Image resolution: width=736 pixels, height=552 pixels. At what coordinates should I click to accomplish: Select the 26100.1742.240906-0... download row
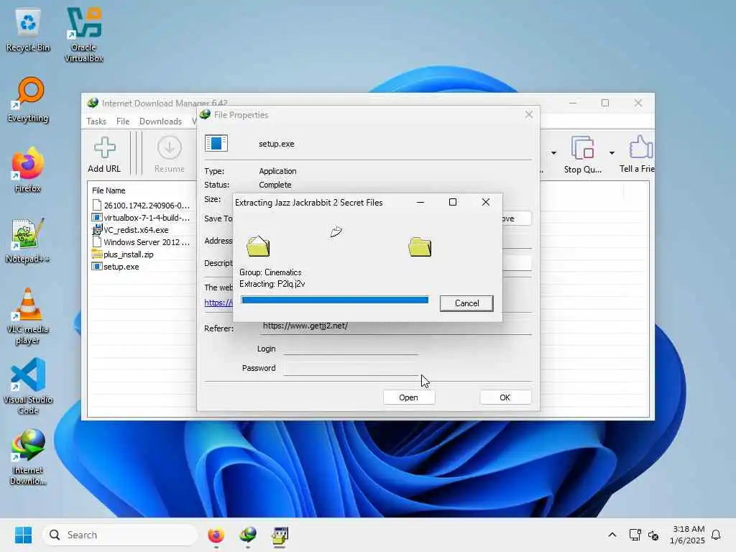142,205
